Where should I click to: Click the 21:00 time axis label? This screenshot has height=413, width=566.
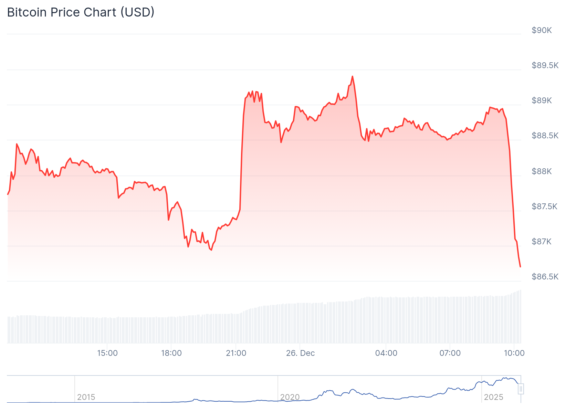click(x=236, y=353)
